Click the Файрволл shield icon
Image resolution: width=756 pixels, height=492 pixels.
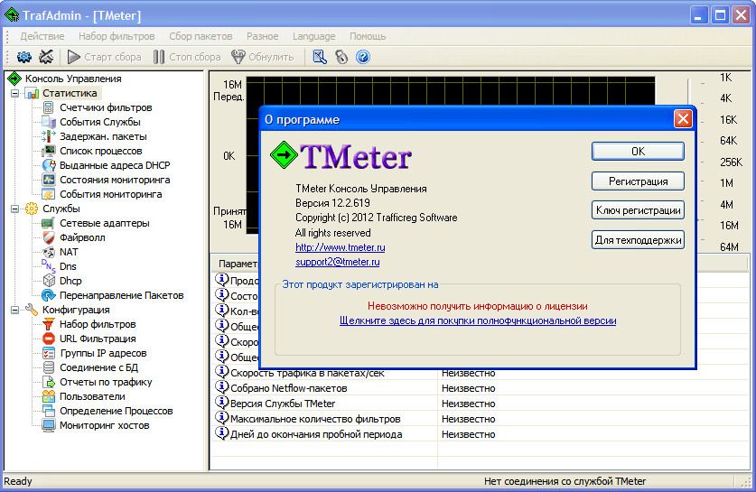(49, 237)
